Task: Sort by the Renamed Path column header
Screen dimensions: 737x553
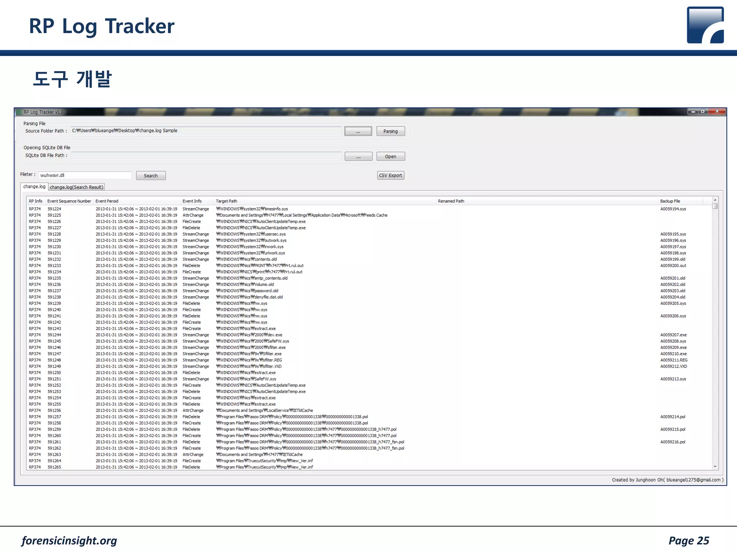Action: coord(547,201)
